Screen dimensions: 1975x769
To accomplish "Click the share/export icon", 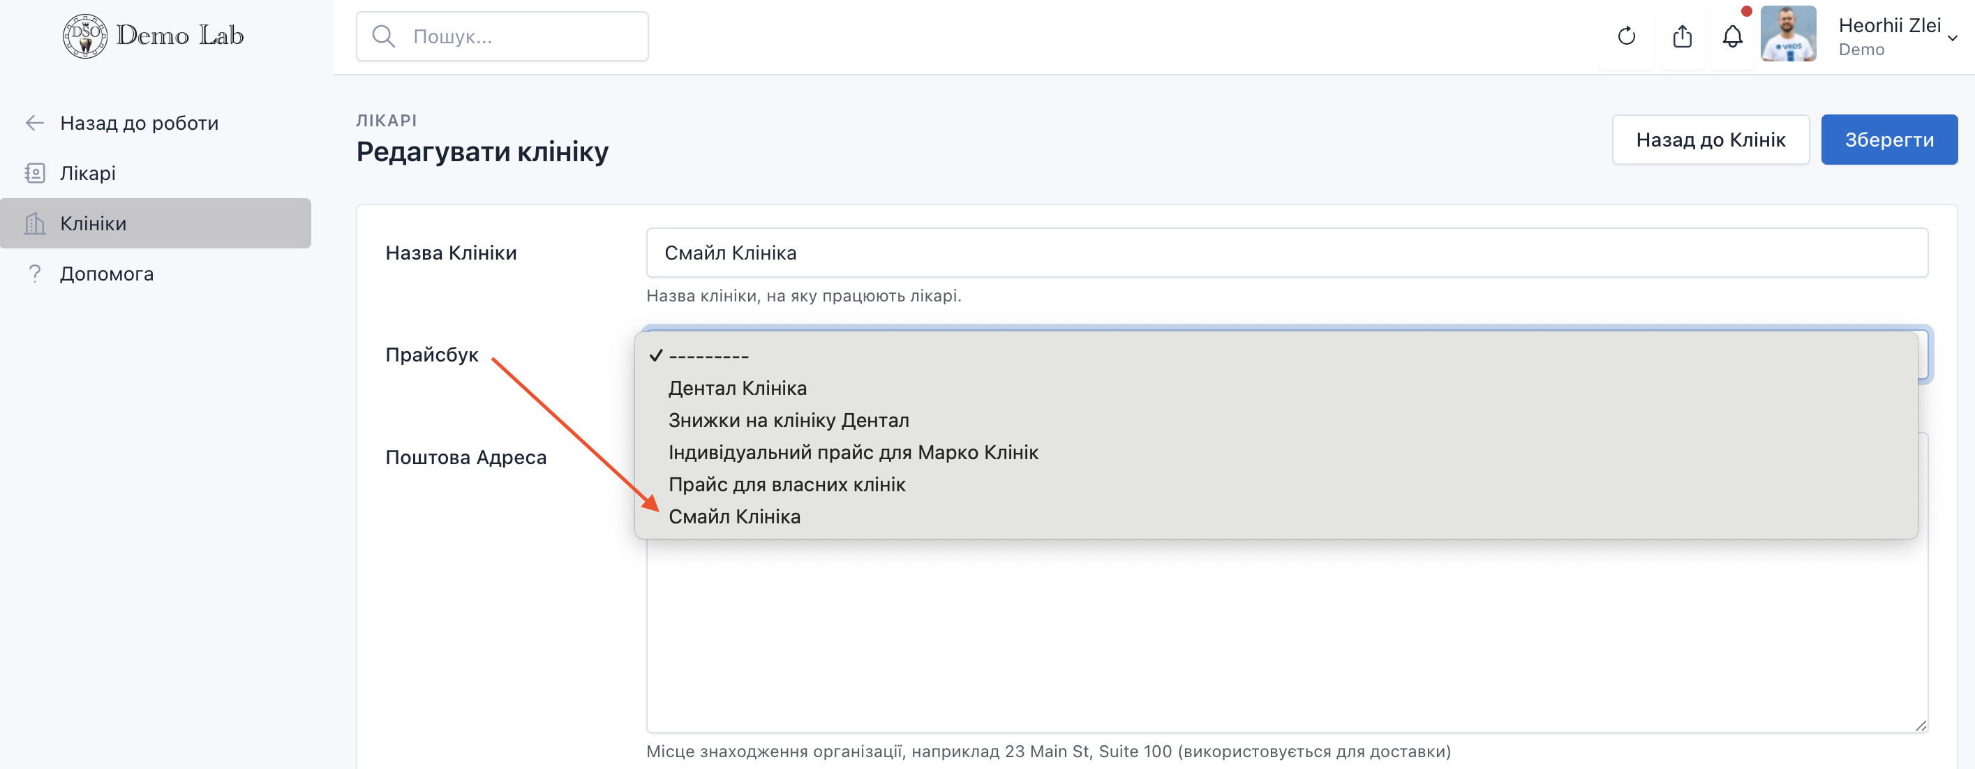I will pyautogui.click(x=1682, y=36).
